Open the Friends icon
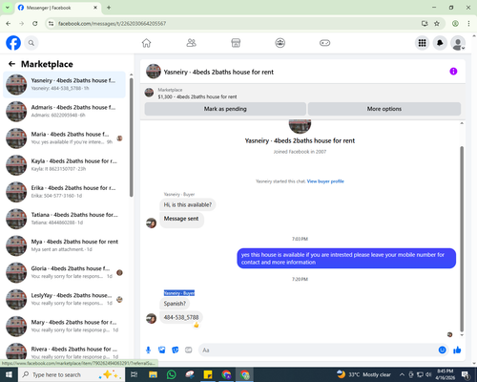 (191, 43)
